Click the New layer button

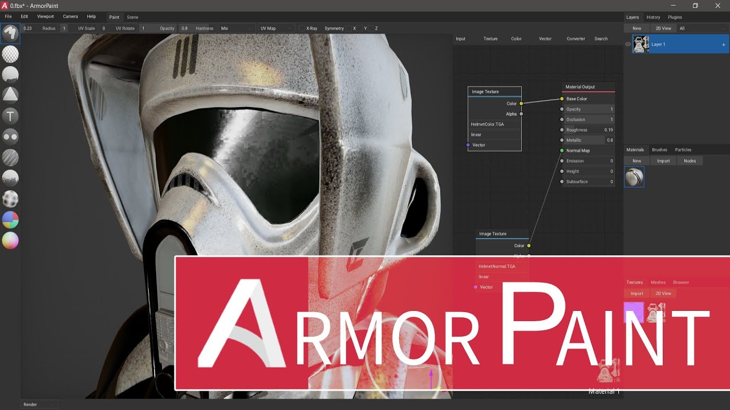point(636,28)
